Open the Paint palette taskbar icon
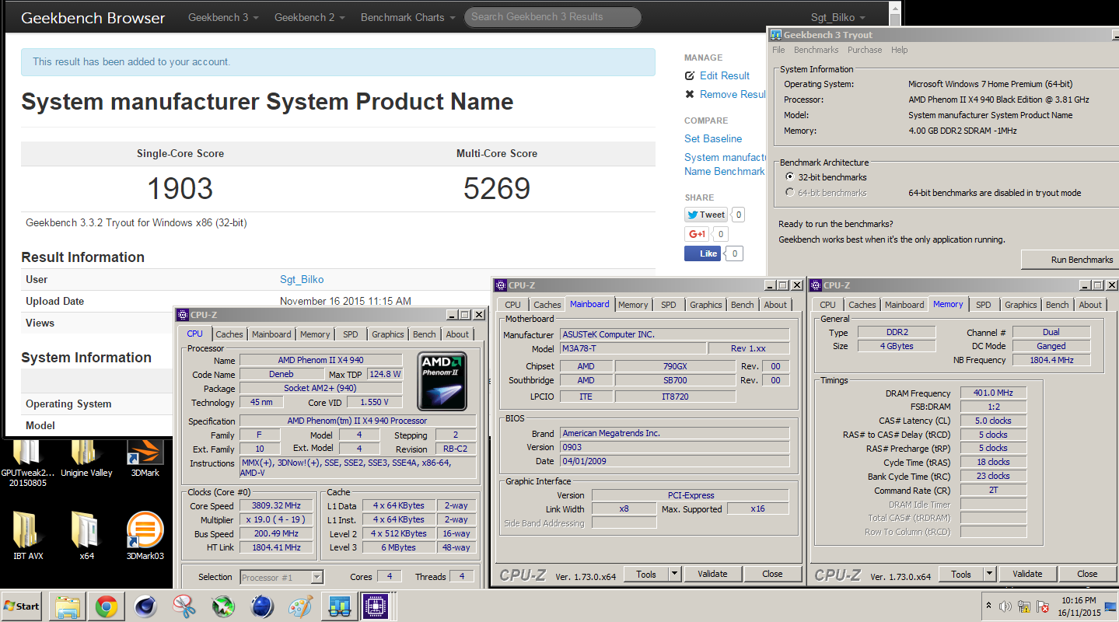 300,606
